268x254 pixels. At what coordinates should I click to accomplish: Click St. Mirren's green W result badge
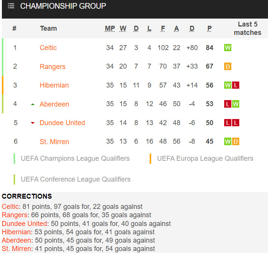[228, 141]
